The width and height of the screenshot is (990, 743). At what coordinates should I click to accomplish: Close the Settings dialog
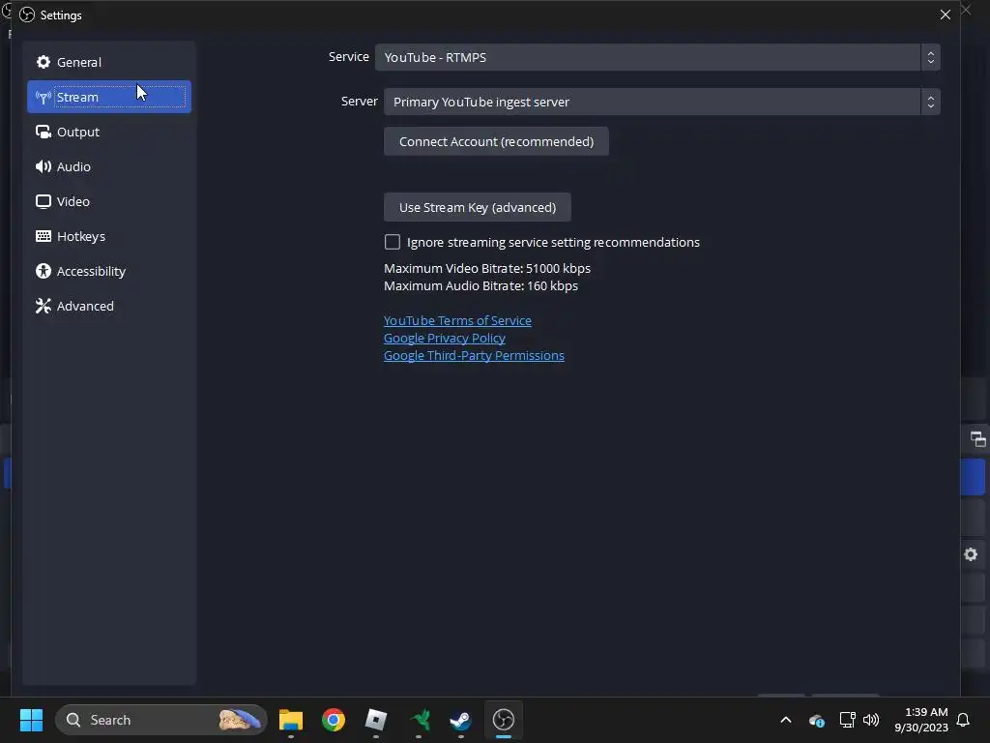pos(945,15)
